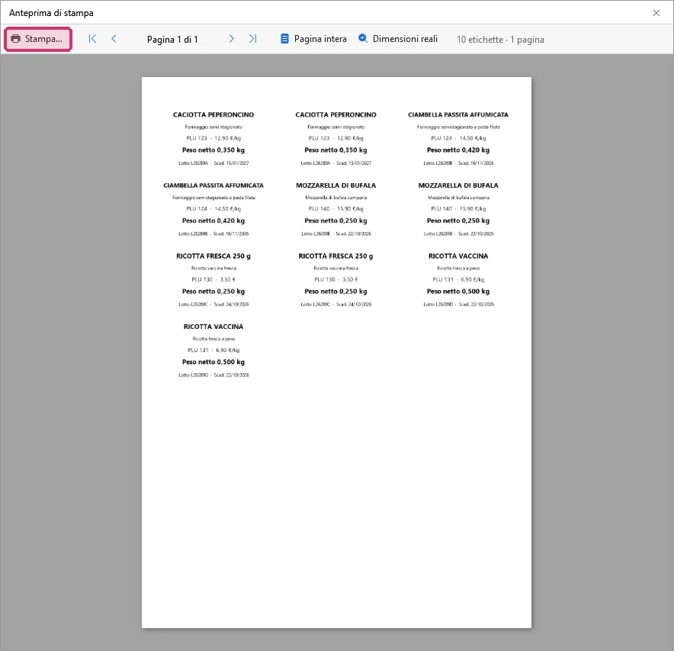Click CACIOTTA PEPERONCINO heading in the middle column
The image size is (674, 651).
[x=335, y=115]
